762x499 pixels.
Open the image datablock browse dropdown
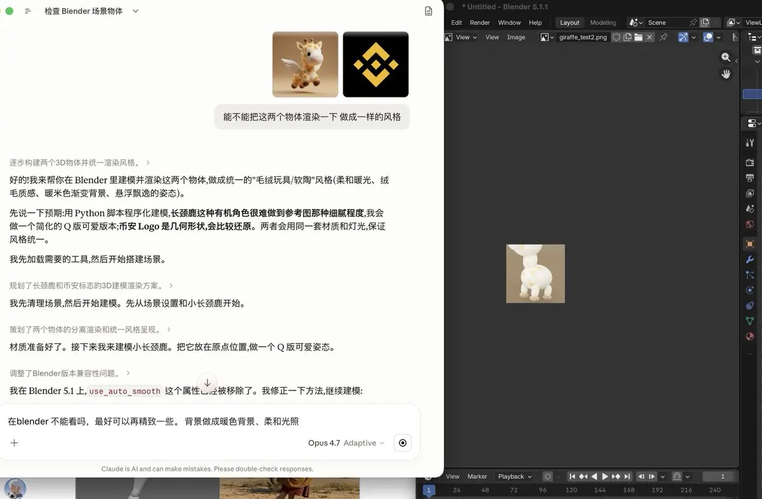(547, 37)
